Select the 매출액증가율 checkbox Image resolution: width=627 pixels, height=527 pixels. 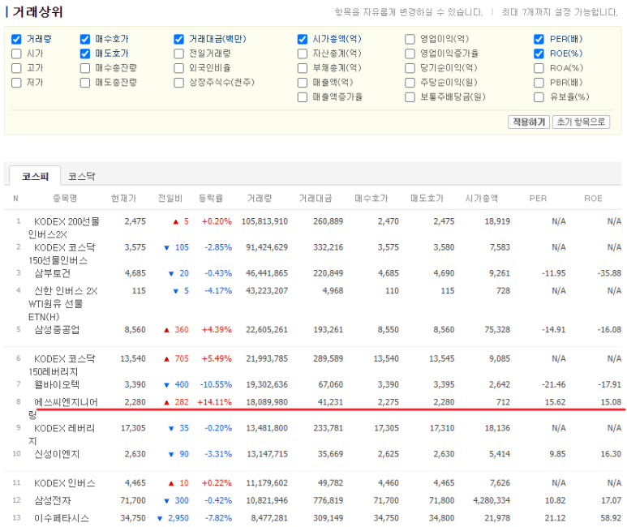pyautogui.click(x=303, y=96)
